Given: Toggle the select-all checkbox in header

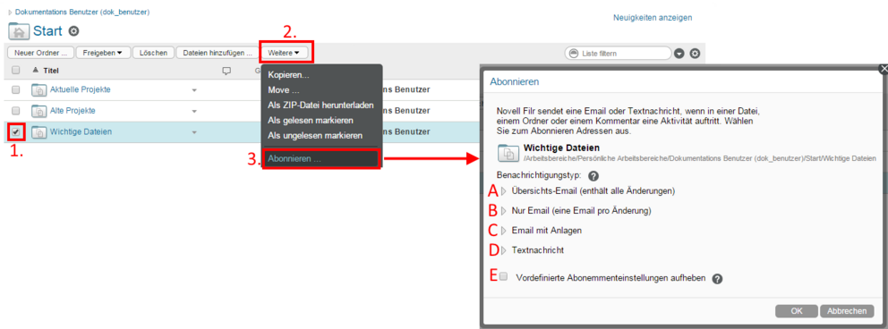Looking at the screenshot, I should 16,71.
